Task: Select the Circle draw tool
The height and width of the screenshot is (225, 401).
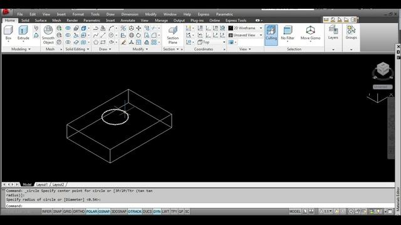Action: pyautogui.click(x=112, y=35)
